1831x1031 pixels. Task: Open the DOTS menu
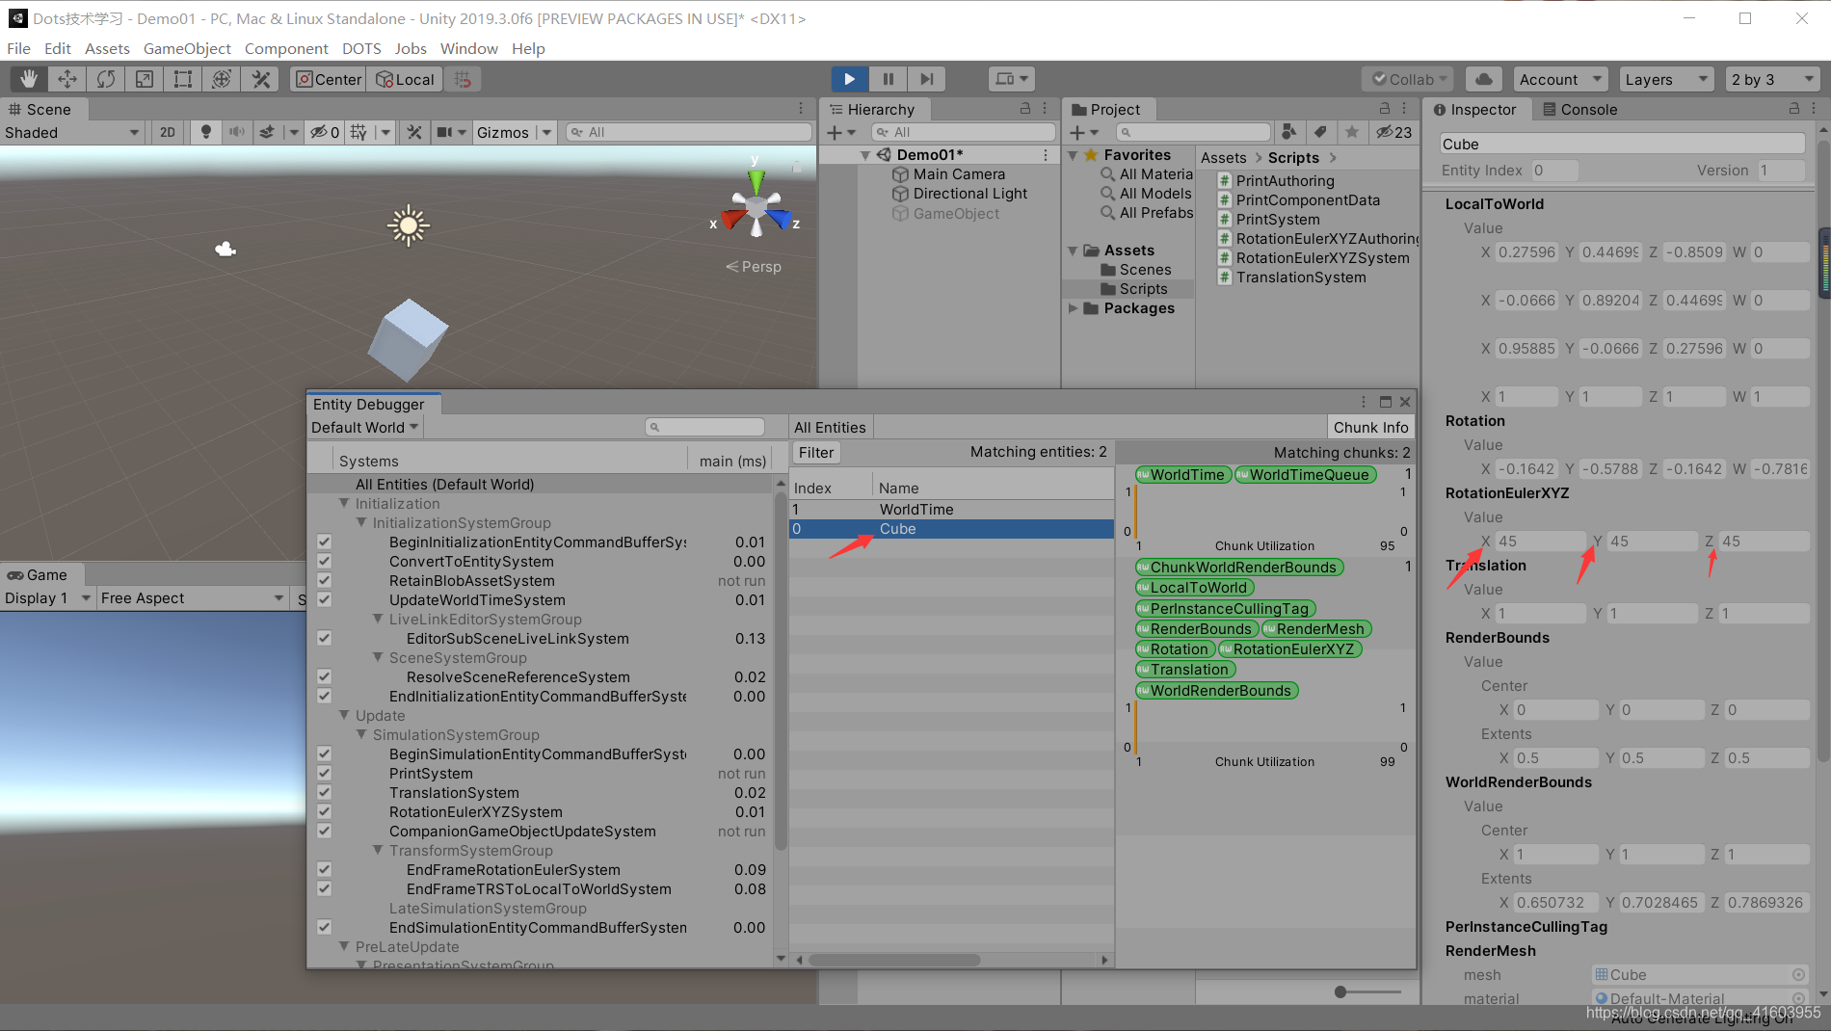361,48
